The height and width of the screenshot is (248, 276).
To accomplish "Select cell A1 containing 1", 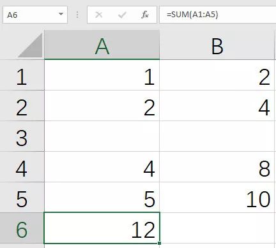I will tap(102, 75).
